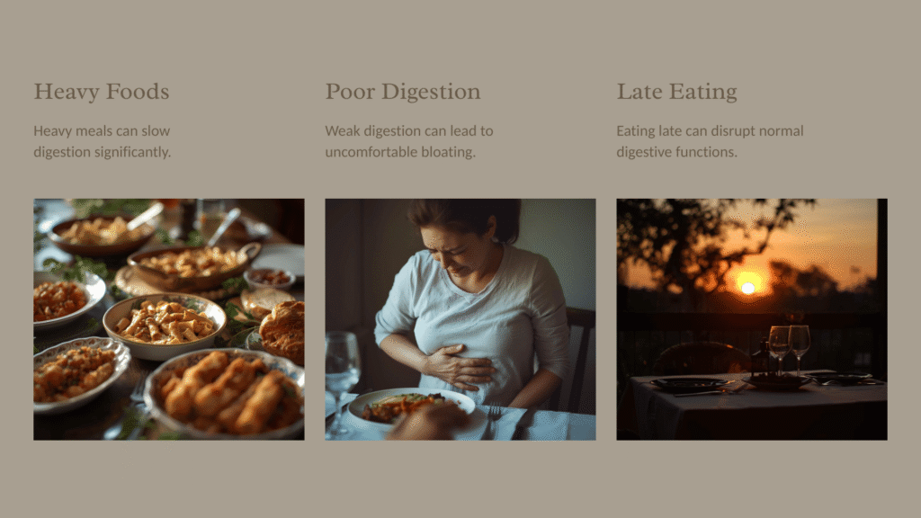Click the bread loaf in food photo
This screenshot has height=518, width=921.
click(282, 330)
